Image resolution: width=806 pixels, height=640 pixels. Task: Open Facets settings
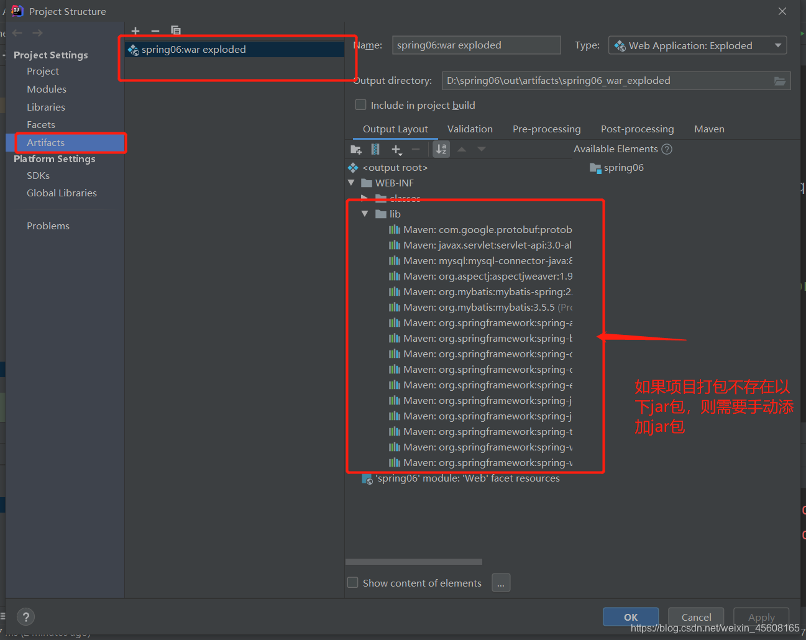41,125
